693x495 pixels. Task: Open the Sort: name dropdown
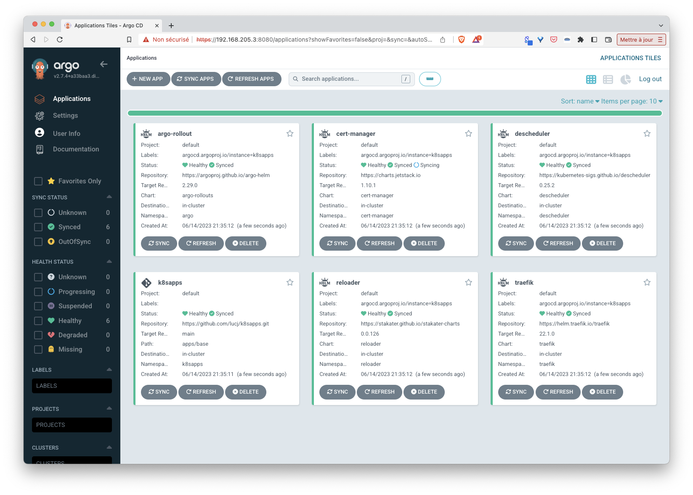pyautogui.click(x=580, y=101)
